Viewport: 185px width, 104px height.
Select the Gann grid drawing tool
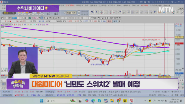(142, 12)
